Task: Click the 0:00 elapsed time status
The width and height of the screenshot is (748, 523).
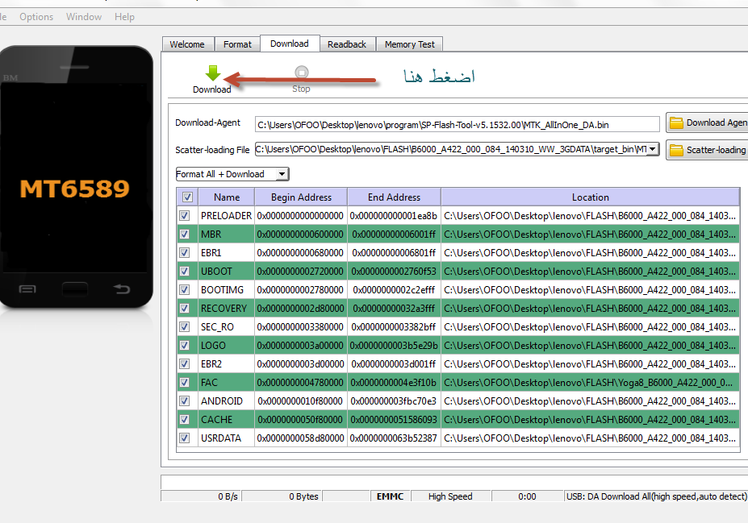Action: (x=527, y=496)
